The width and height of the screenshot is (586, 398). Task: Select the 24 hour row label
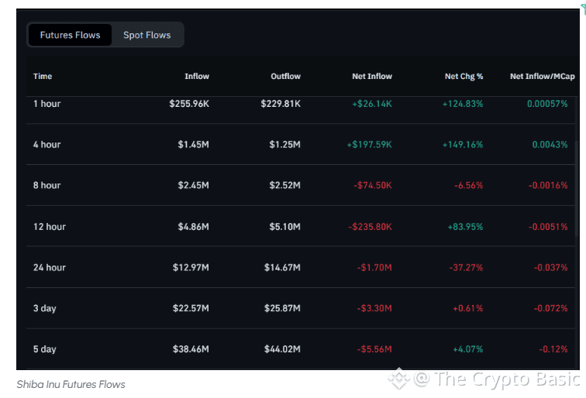pyautogui.click(x=50, y=268)
